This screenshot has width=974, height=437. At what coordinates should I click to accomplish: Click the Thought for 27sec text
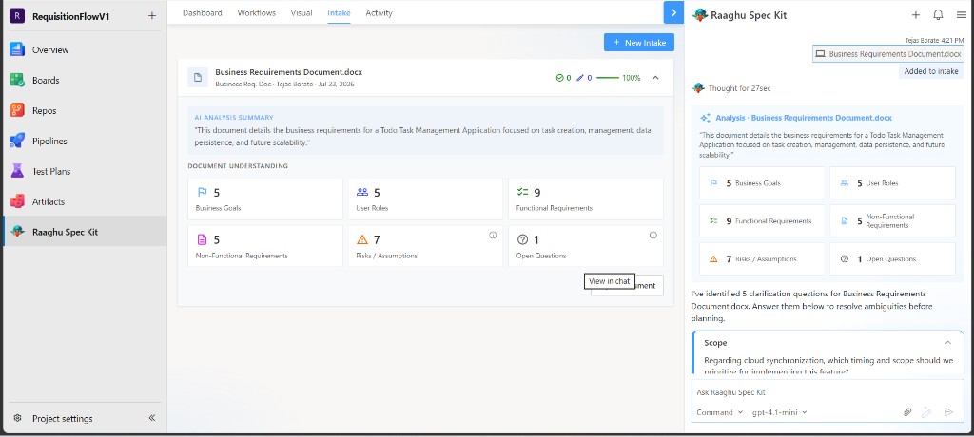pos(739,88)
